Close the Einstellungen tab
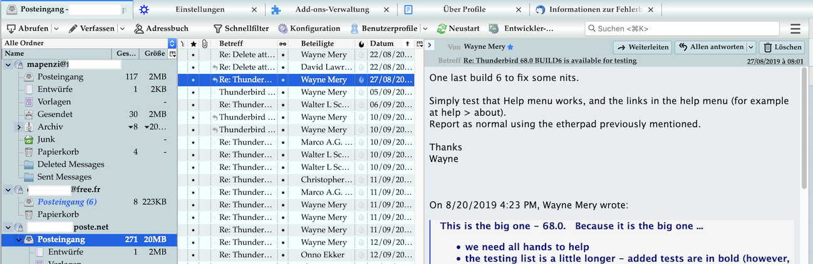This screenshot has width=813, height=264. coord(254,9)
